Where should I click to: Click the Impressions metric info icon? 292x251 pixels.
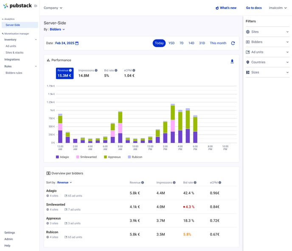96,71
